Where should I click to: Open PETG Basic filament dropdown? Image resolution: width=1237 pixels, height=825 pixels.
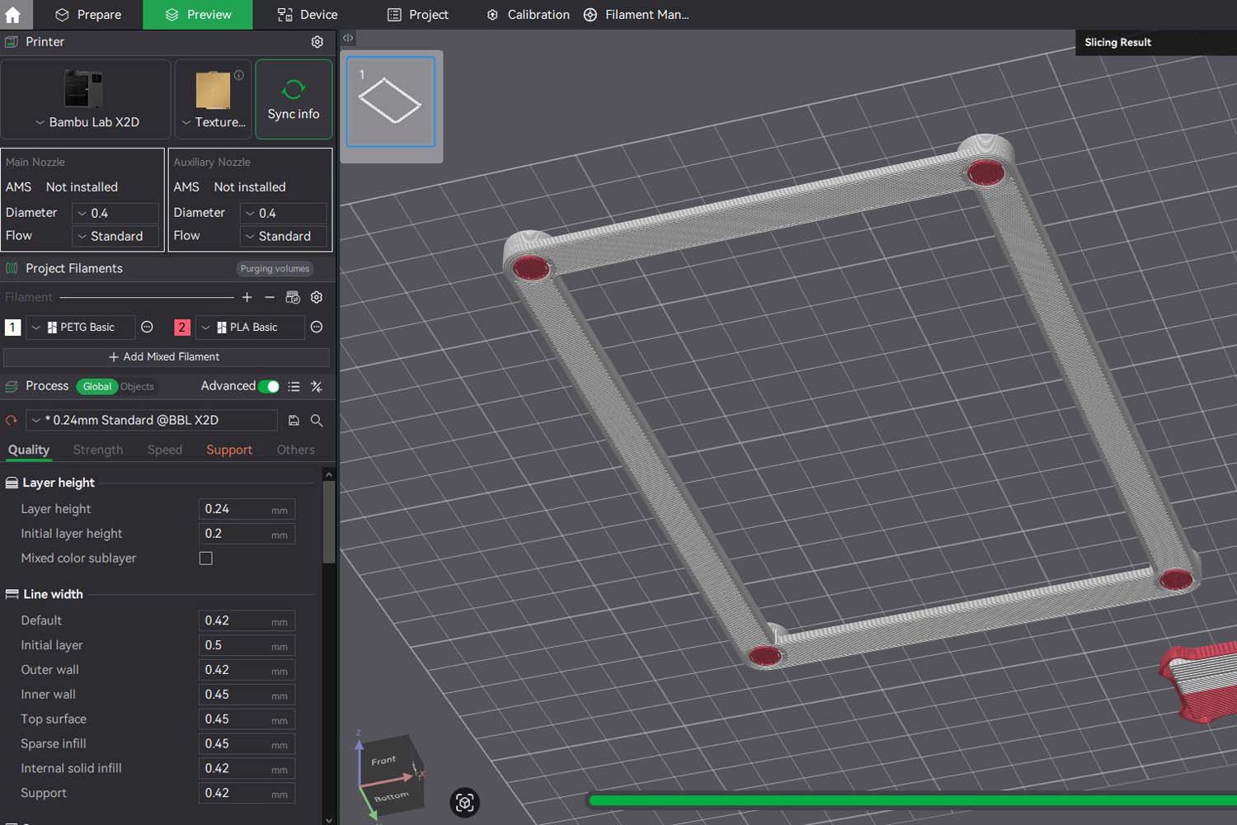pyautogui.click(x=81, y=328)
